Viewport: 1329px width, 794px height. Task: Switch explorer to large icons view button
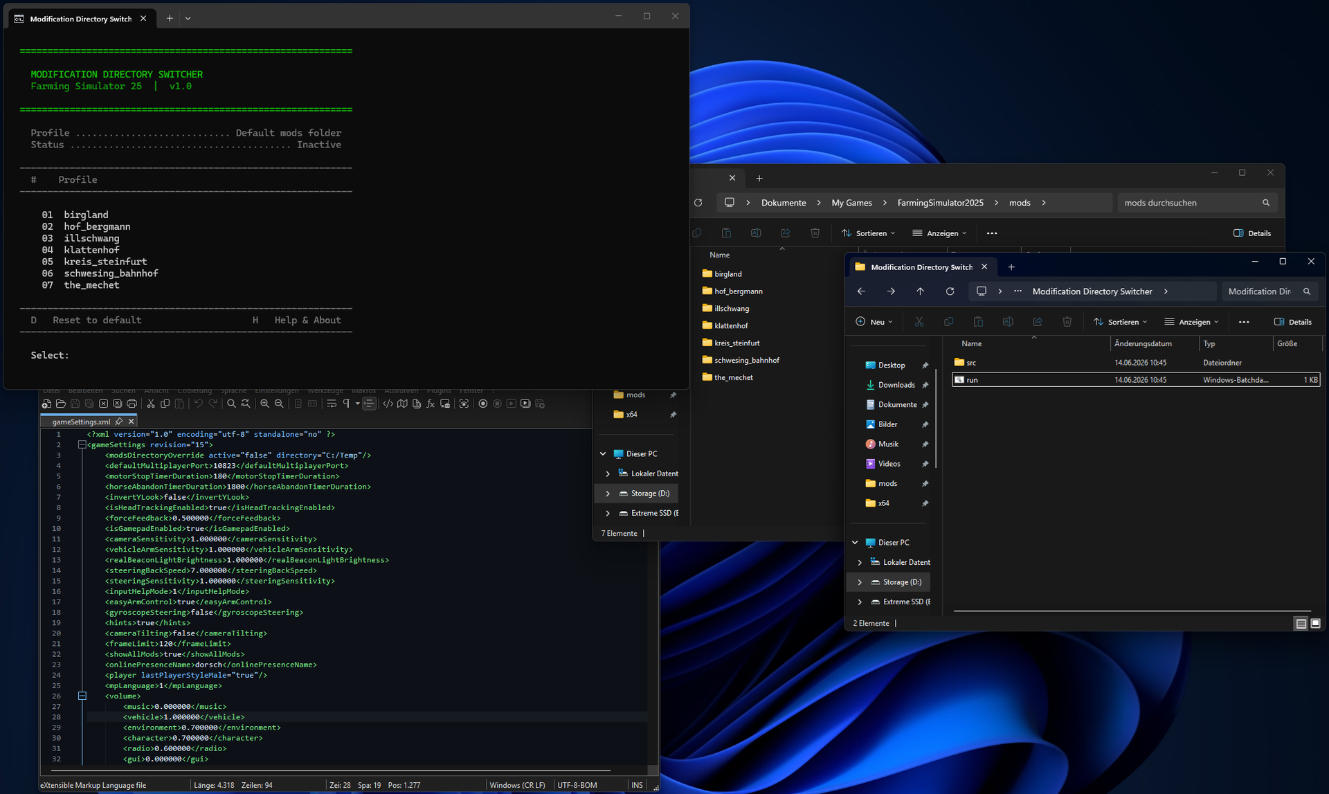click(x=1316, y=624)
